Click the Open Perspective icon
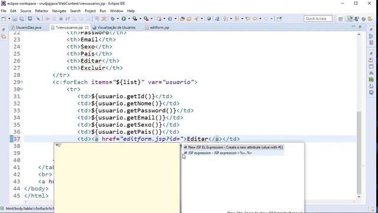The width and height of the screenshot is (378, 213). coord(341,19)
